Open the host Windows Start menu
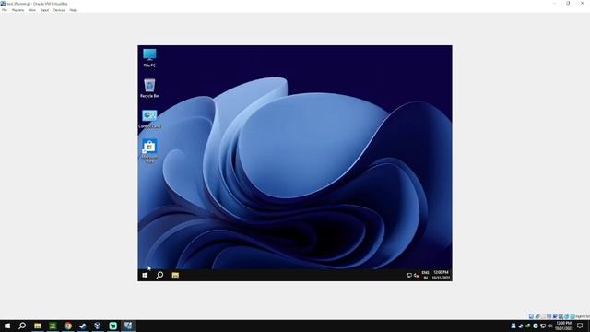590x332 pixels. 7,326
